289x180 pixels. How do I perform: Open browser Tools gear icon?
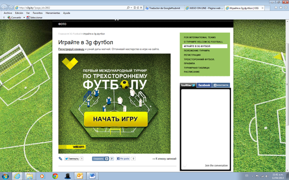[x=286, y=8]
